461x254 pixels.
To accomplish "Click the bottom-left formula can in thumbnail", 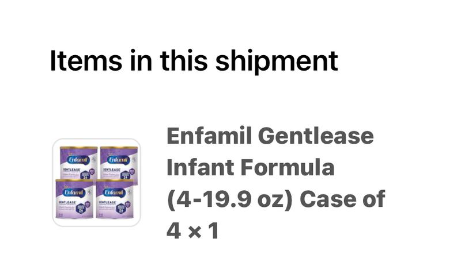I will coord(74,199).
